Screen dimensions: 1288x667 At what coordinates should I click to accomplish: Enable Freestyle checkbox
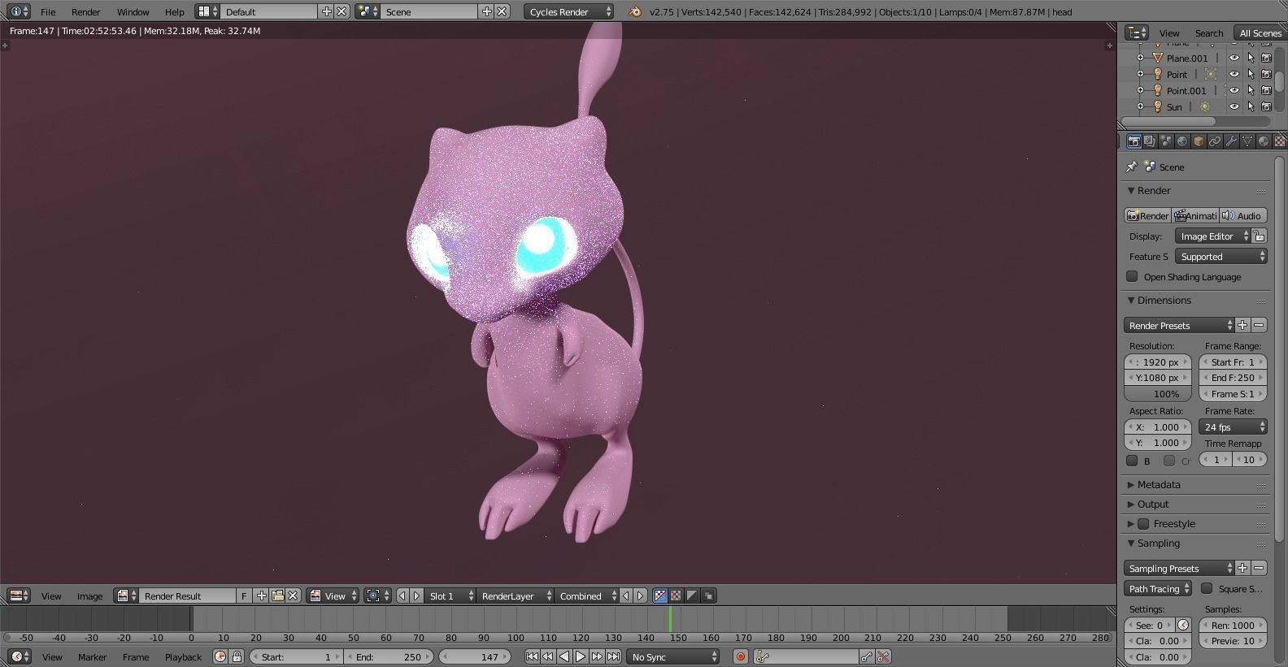pos(1143,523)
